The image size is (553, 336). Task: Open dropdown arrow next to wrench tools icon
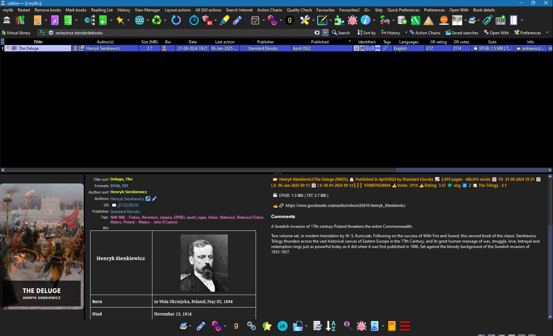click(314, 20)
